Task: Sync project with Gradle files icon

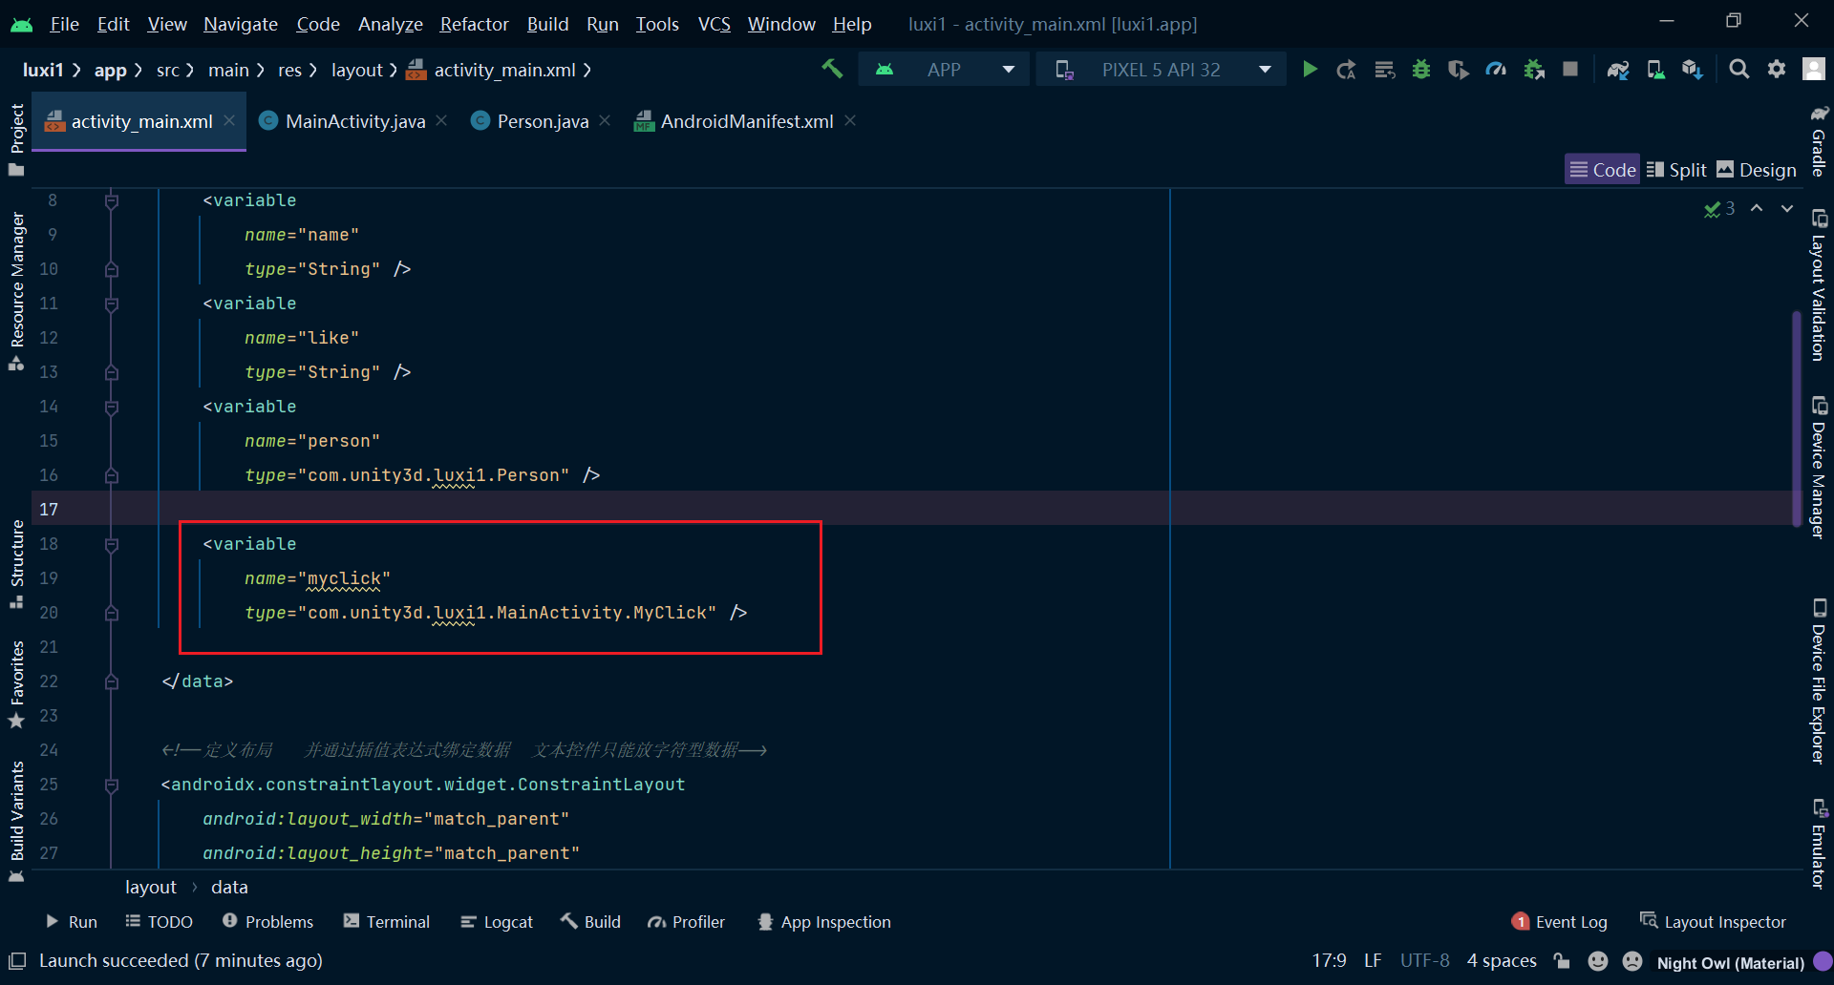Action: (1618, 69)
